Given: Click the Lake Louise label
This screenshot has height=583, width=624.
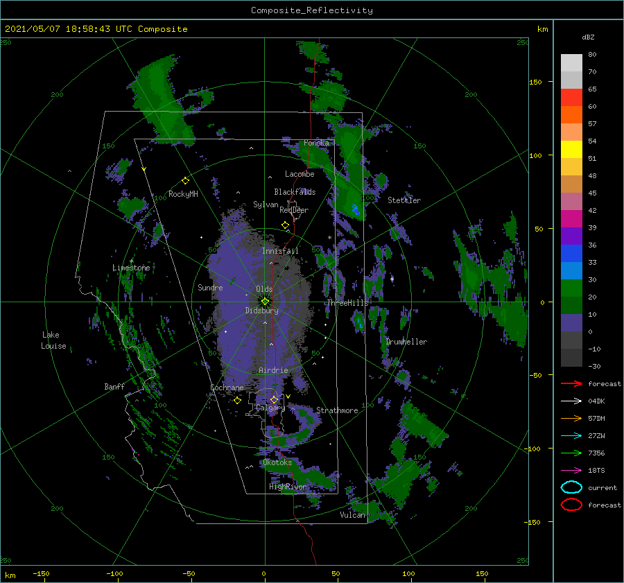Looking at the screenshot, I should coord(53,340).
